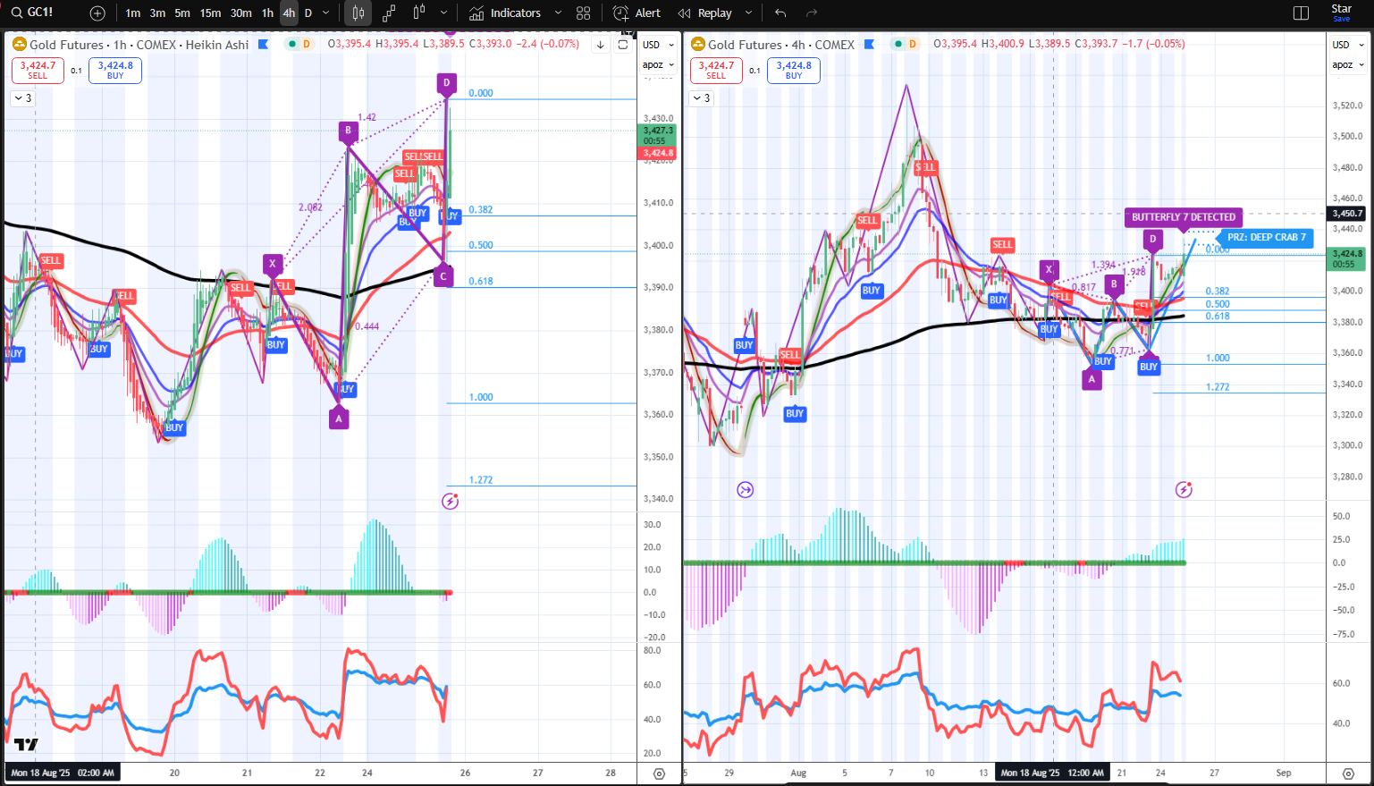Click the circled arrow icon on 4h chart
The width and height of the screenshot is (1374, 786).
746,489
